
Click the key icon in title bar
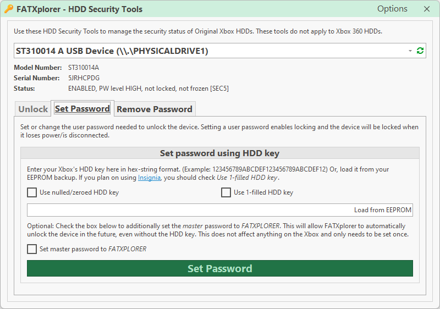point(9,9)
